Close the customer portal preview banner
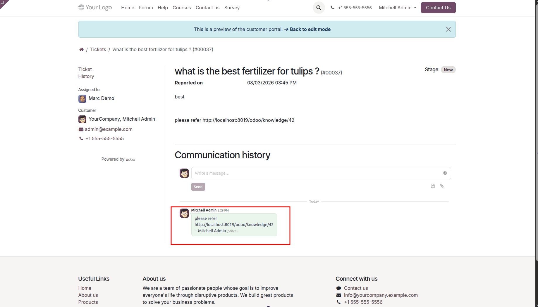Viewport: 538px width, 307px height. [448, 29]
